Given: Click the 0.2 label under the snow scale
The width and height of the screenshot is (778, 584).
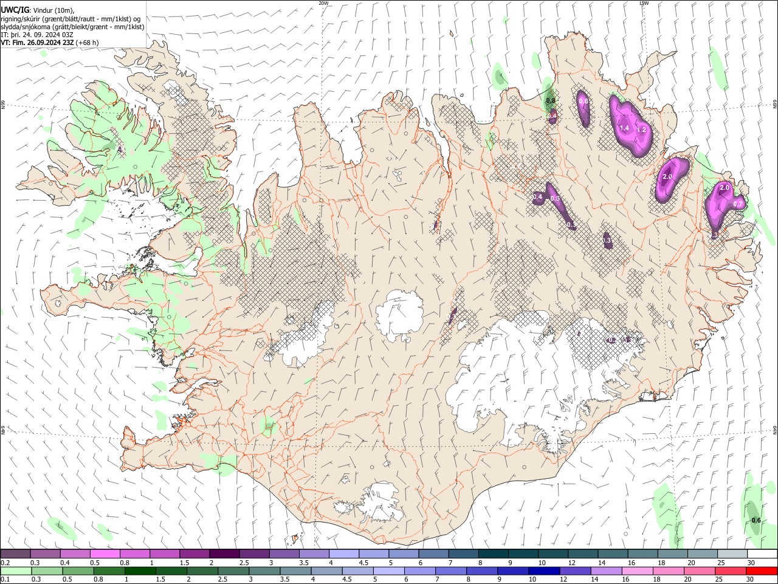Looking at the screenshot, I should 5,563.
